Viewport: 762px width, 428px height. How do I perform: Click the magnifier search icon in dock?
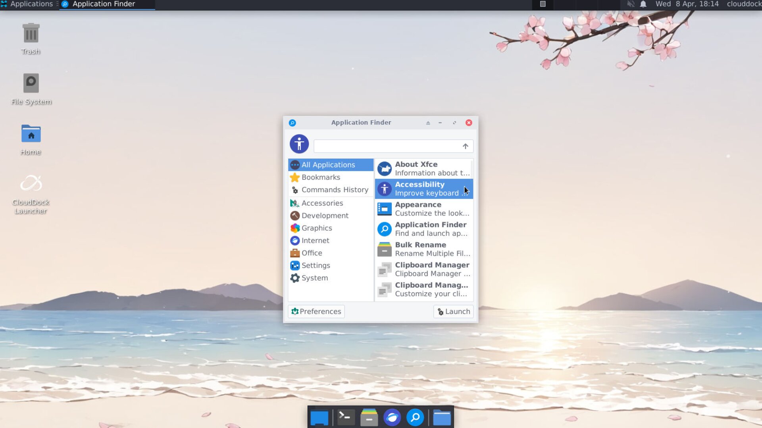tap(415, 418)
